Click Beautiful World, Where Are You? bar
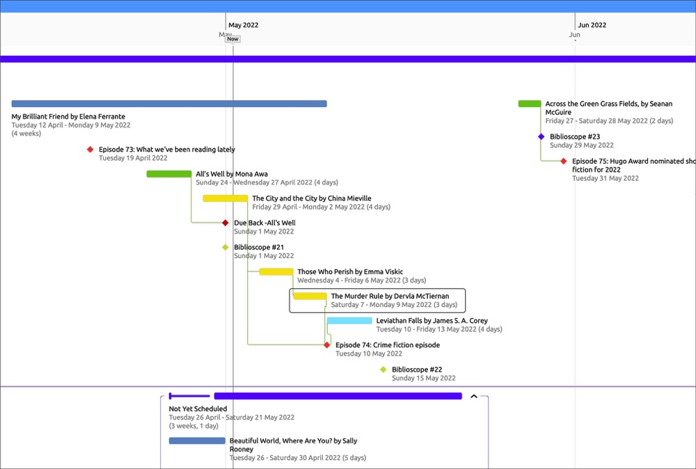Viewport: 696px width, 469px height. click(x=197, y=440)
